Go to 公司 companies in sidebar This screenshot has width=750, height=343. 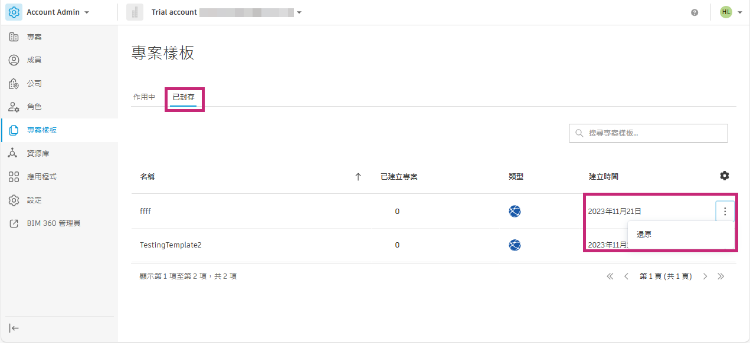[34, 84]
